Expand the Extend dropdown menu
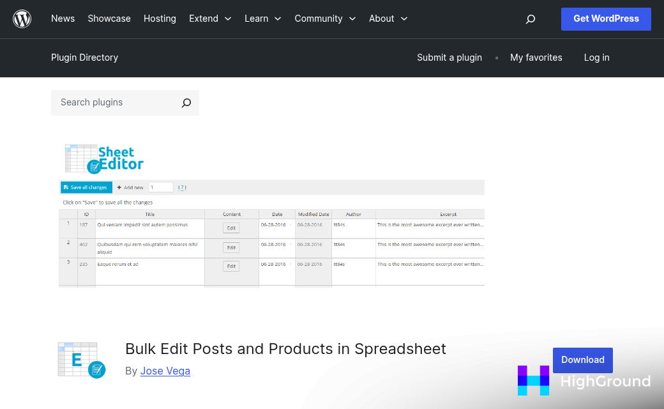Viewport: 664px width, 409px height. [x=210, y=19]
